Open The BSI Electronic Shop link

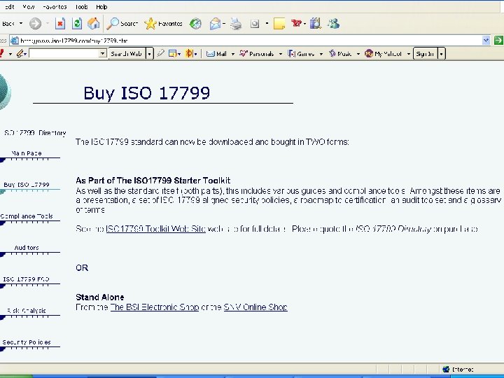(154, 307)
